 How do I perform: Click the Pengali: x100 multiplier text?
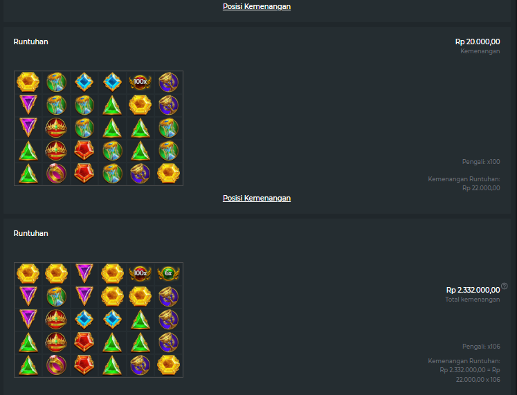[481, 161]
